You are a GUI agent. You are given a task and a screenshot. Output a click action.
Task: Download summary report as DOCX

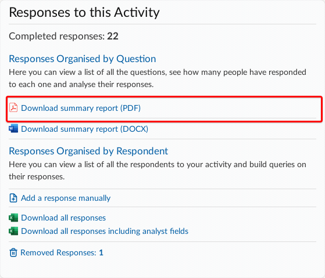point(84,129)
